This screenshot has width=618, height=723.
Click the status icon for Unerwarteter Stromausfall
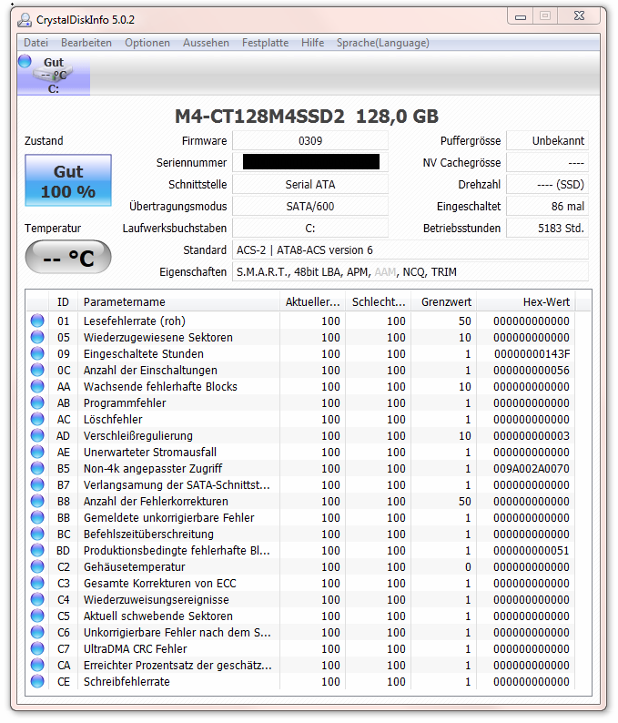coord(37,452)
